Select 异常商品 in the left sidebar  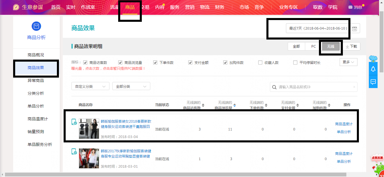[x=36, y=81]
